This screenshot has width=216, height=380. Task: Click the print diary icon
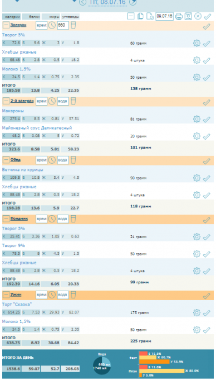point(179,16)
